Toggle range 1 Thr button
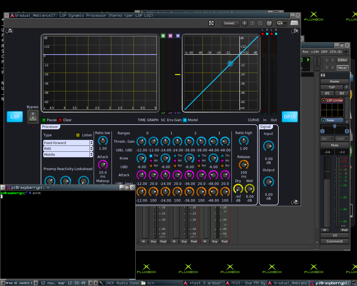Viewport: 357px width, 286px height. pyautogui.click(x=175, y=156)
